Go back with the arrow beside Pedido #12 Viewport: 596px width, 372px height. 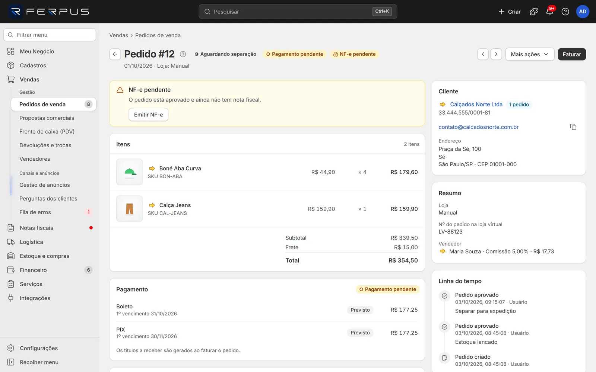(115, 54)
